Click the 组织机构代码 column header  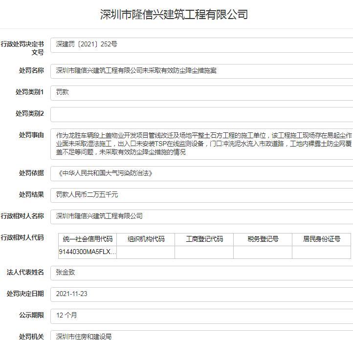(146, 239)
